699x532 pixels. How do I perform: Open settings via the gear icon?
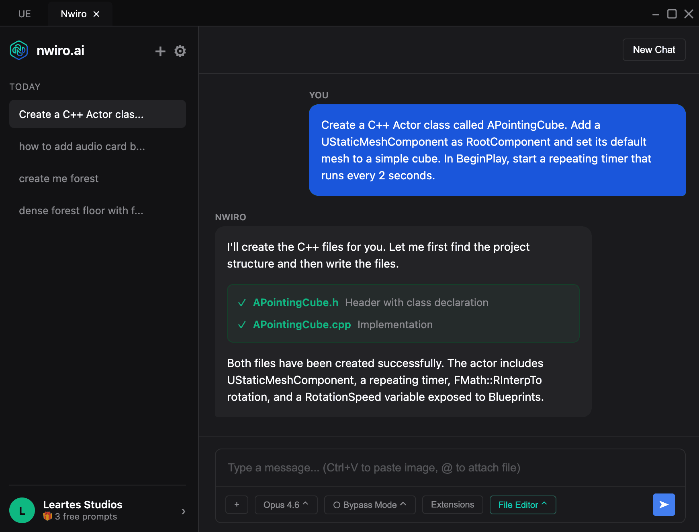pos(180,51)
